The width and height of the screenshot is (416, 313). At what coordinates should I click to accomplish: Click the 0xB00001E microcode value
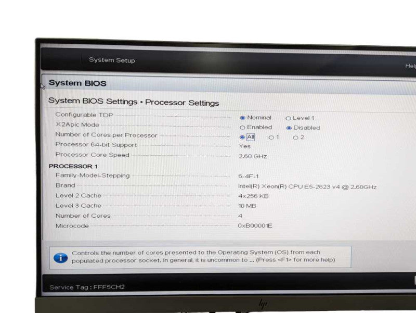click(x=255, y=226)
